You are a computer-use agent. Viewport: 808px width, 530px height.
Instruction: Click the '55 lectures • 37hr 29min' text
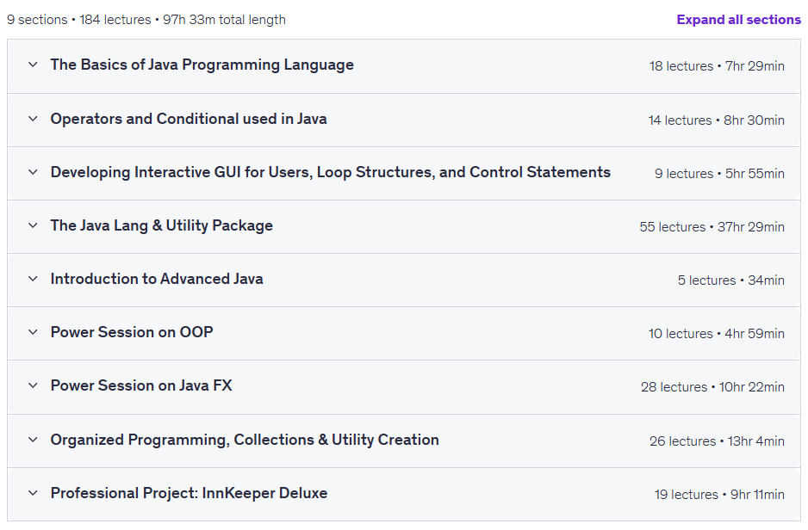[712, 227]
